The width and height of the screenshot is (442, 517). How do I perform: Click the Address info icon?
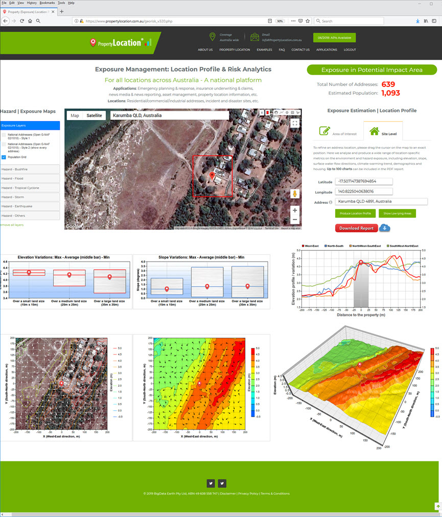point(330,202)
